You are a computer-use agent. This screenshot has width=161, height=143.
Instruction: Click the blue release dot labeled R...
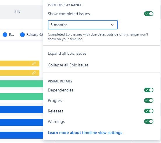tap(5, 35)
